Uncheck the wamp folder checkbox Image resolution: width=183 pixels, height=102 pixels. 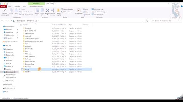coord(22,69)
